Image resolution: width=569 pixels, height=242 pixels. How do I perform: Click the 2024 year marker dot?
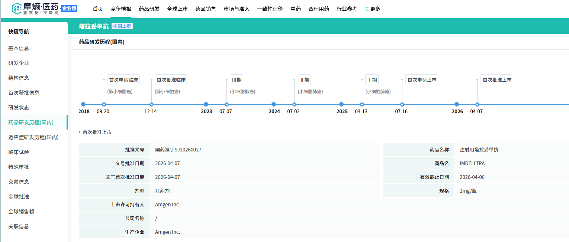(x=274, y=105)
